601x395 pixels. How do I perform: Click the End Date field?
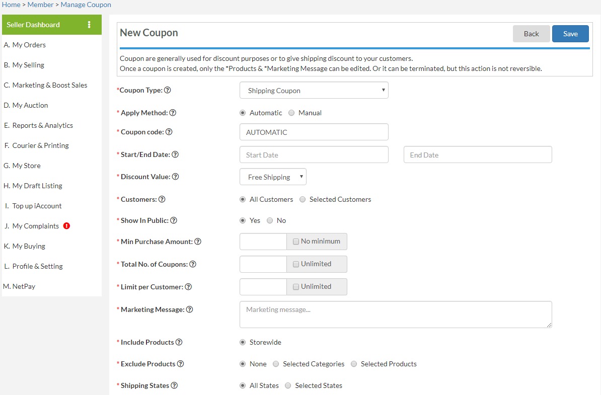[x=478, y=154]
